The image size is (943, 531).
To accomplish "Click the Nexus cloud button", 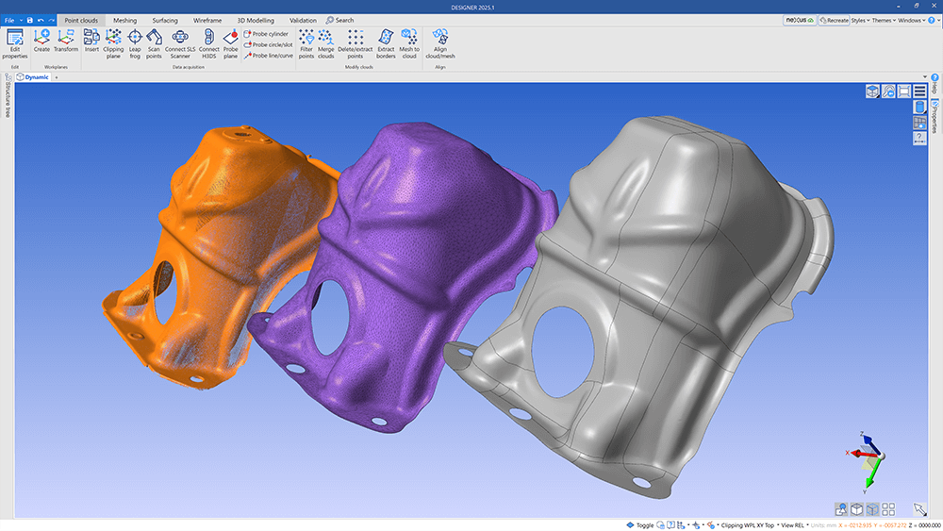I will [800, 21].
